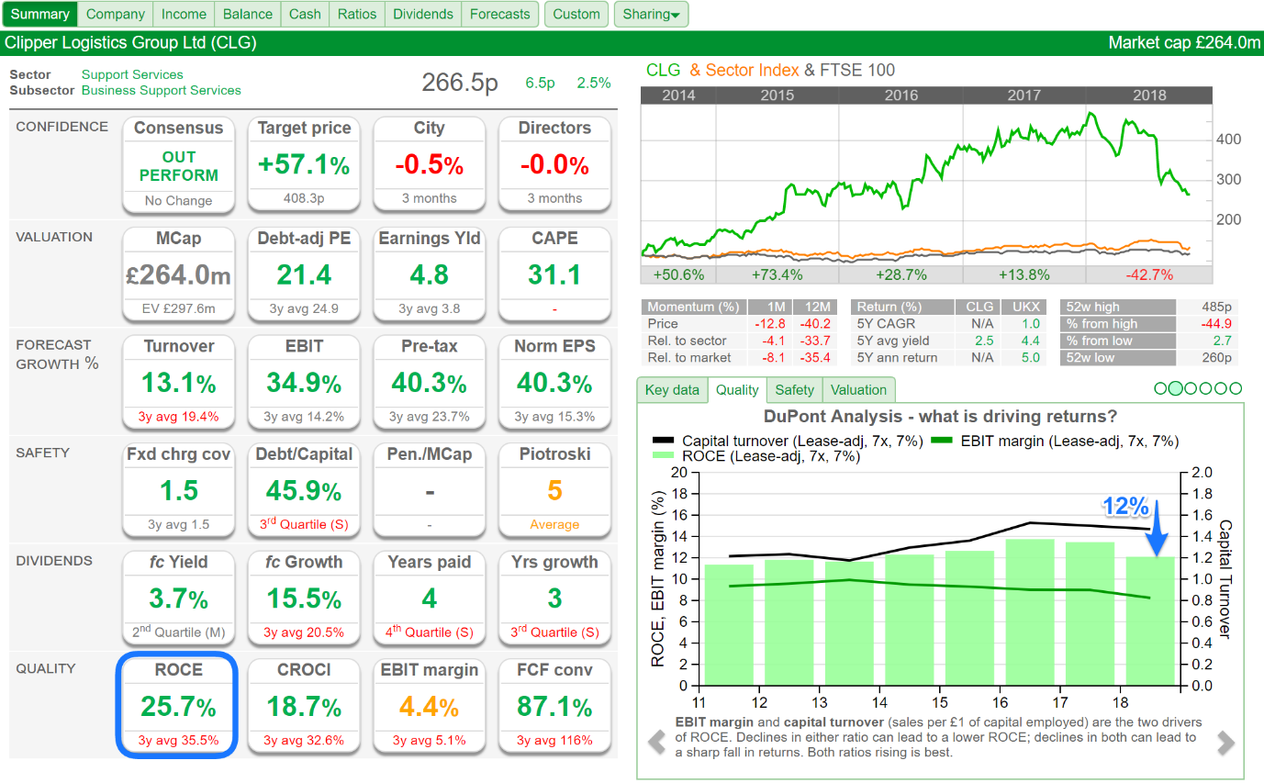Screen dimensions: 1264x783
Task: Select the CAPE card
Action: pyautogui.click(x=554, y=274)
